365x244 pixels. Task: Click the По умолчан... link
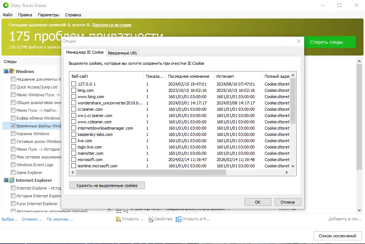click(60, 219)
